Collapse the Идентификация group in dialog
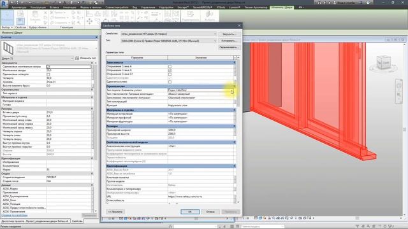408x229 pixels. click(234, 166)
